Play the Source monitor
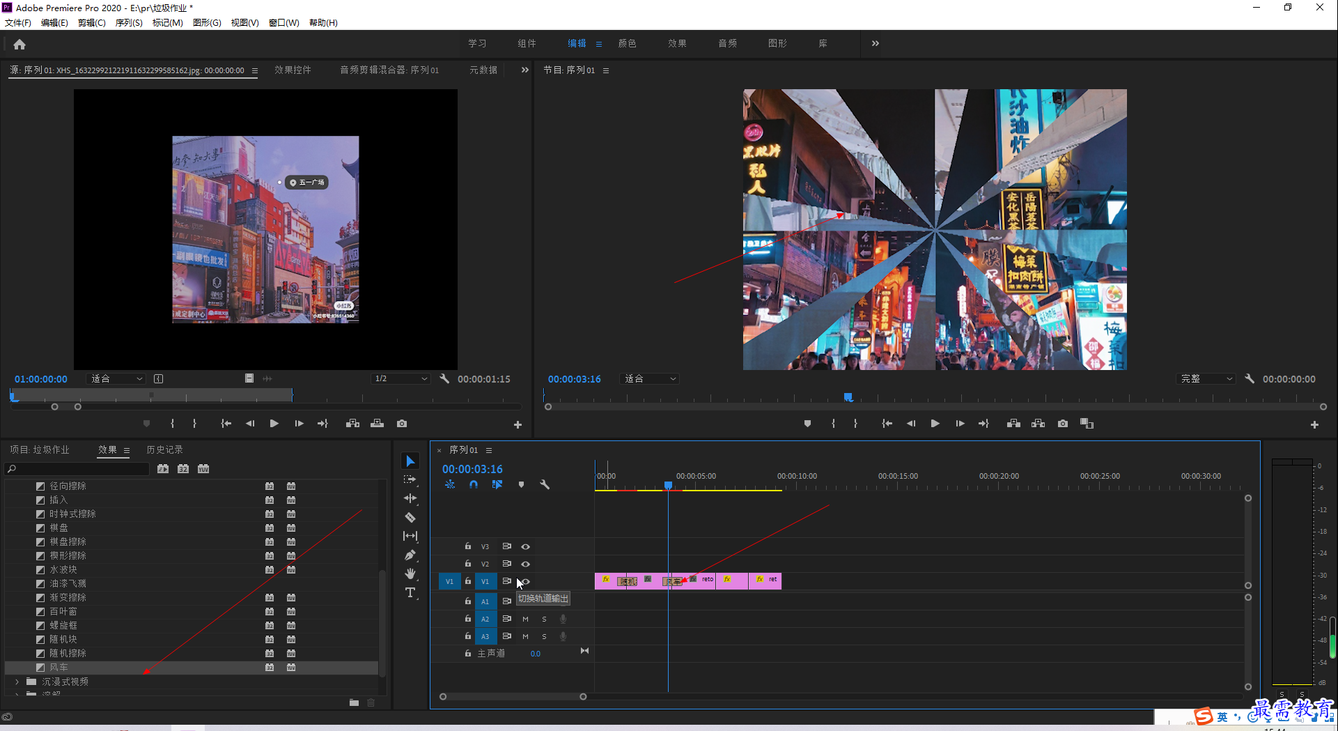The height and width of the screenshot is (731, 1338). (274, 424)
